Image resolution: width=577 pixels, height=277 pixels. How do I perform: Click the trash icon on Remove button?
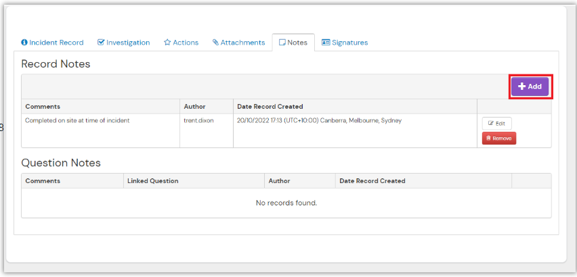[488, 138]
